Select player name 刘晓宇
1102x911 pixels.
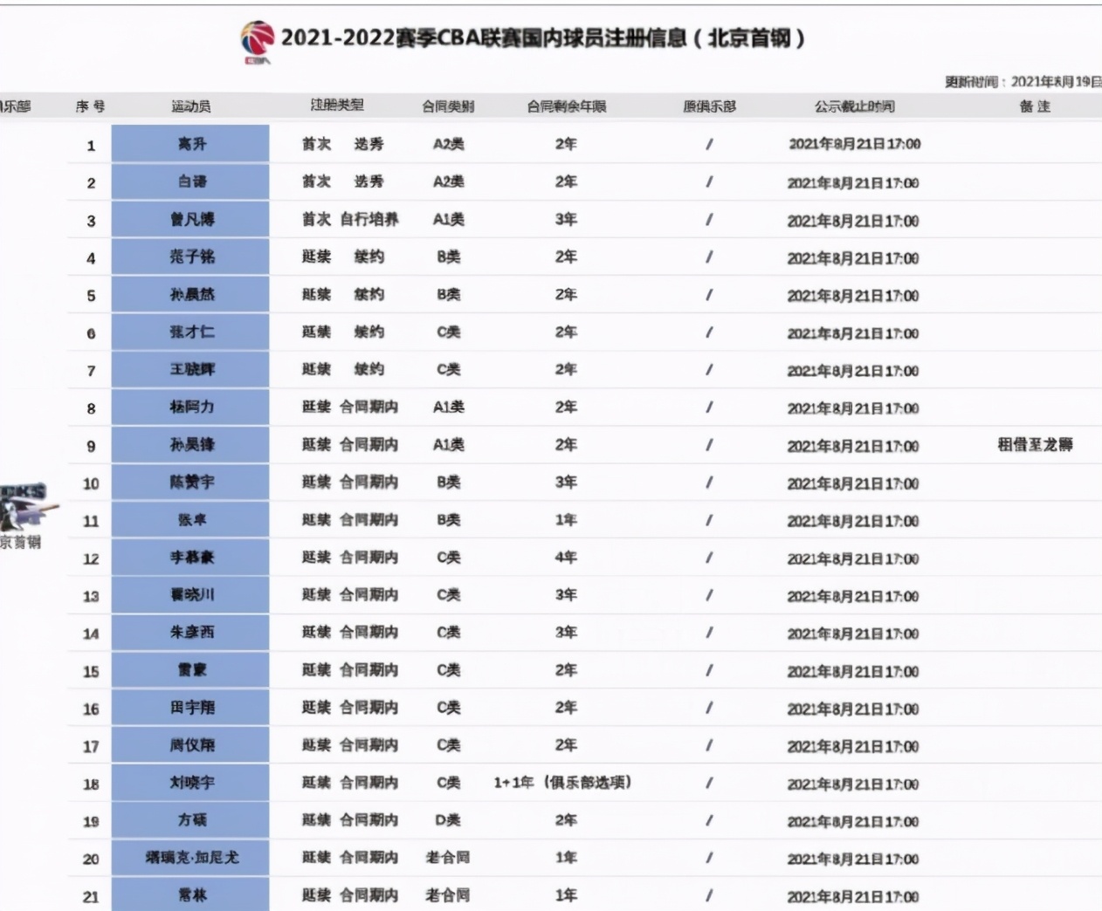(x=190, y=782)
